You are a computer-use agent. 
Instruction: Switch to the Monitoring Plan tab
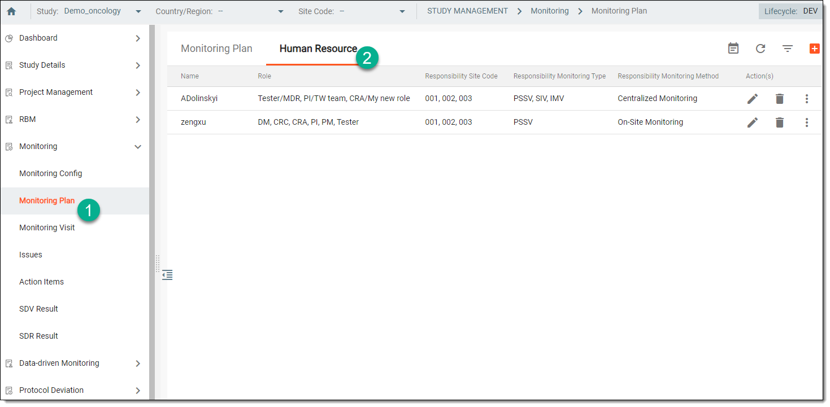[216, 49]
